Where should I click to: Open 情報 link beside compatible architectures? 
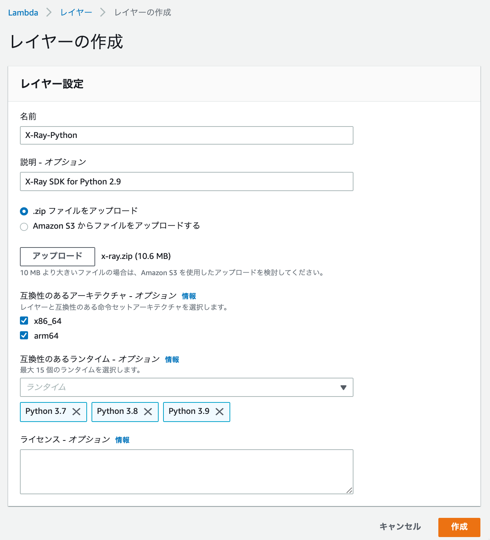[189, 296]
